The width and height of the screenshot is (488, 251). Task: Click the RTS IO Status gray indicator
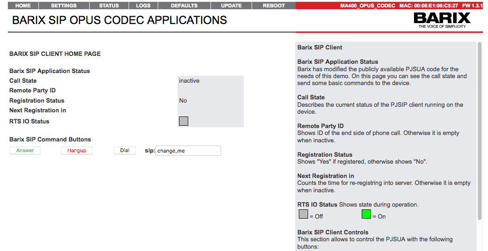(183, 121)
